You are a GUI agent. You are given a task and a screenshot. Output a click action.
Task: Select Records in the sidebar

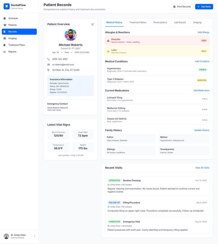point(19,32)
